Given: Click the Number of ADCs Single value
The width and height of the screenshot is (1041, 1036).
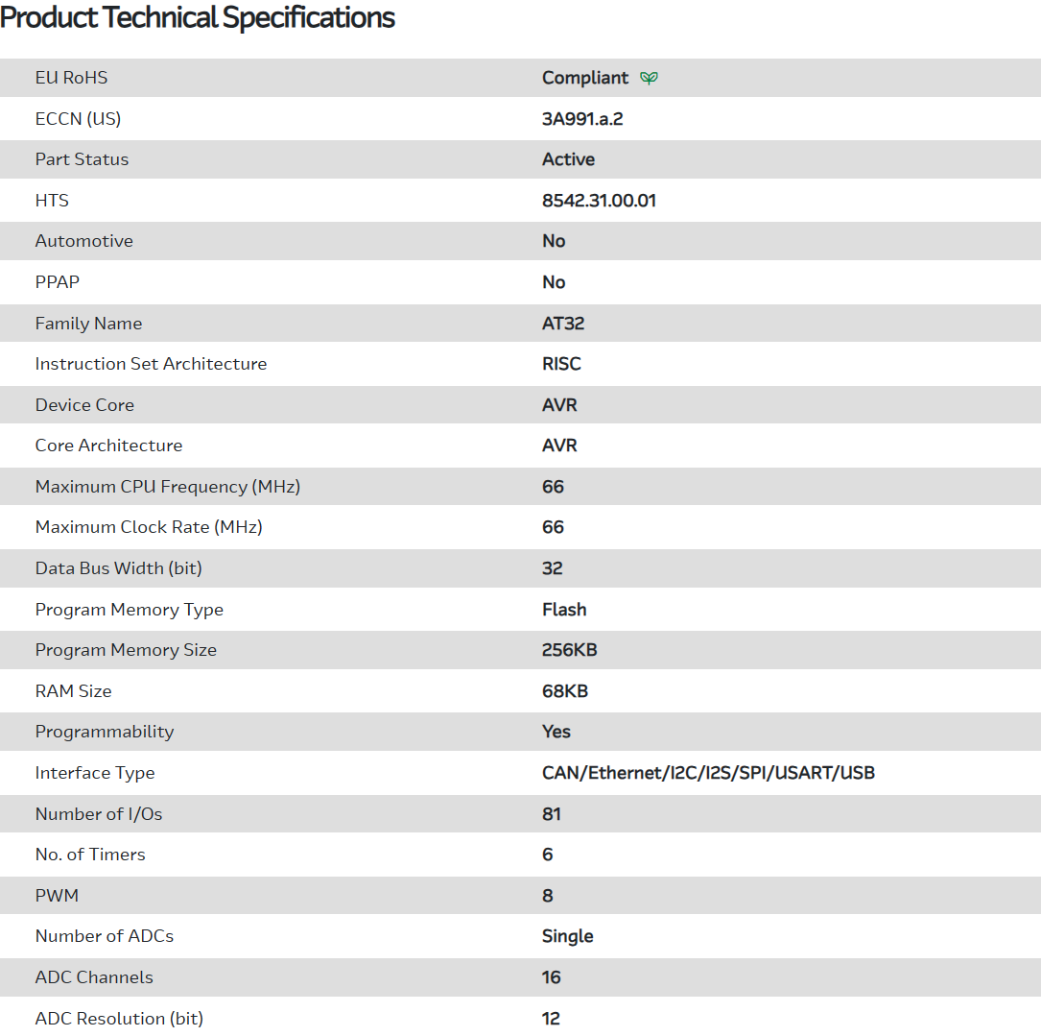Looking at the screenshot, I should point(567,936).
